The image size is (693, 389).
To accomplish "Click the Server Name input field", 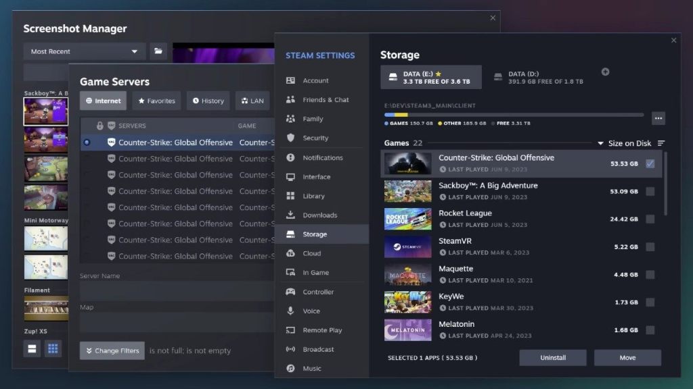I will click(177, 291).
